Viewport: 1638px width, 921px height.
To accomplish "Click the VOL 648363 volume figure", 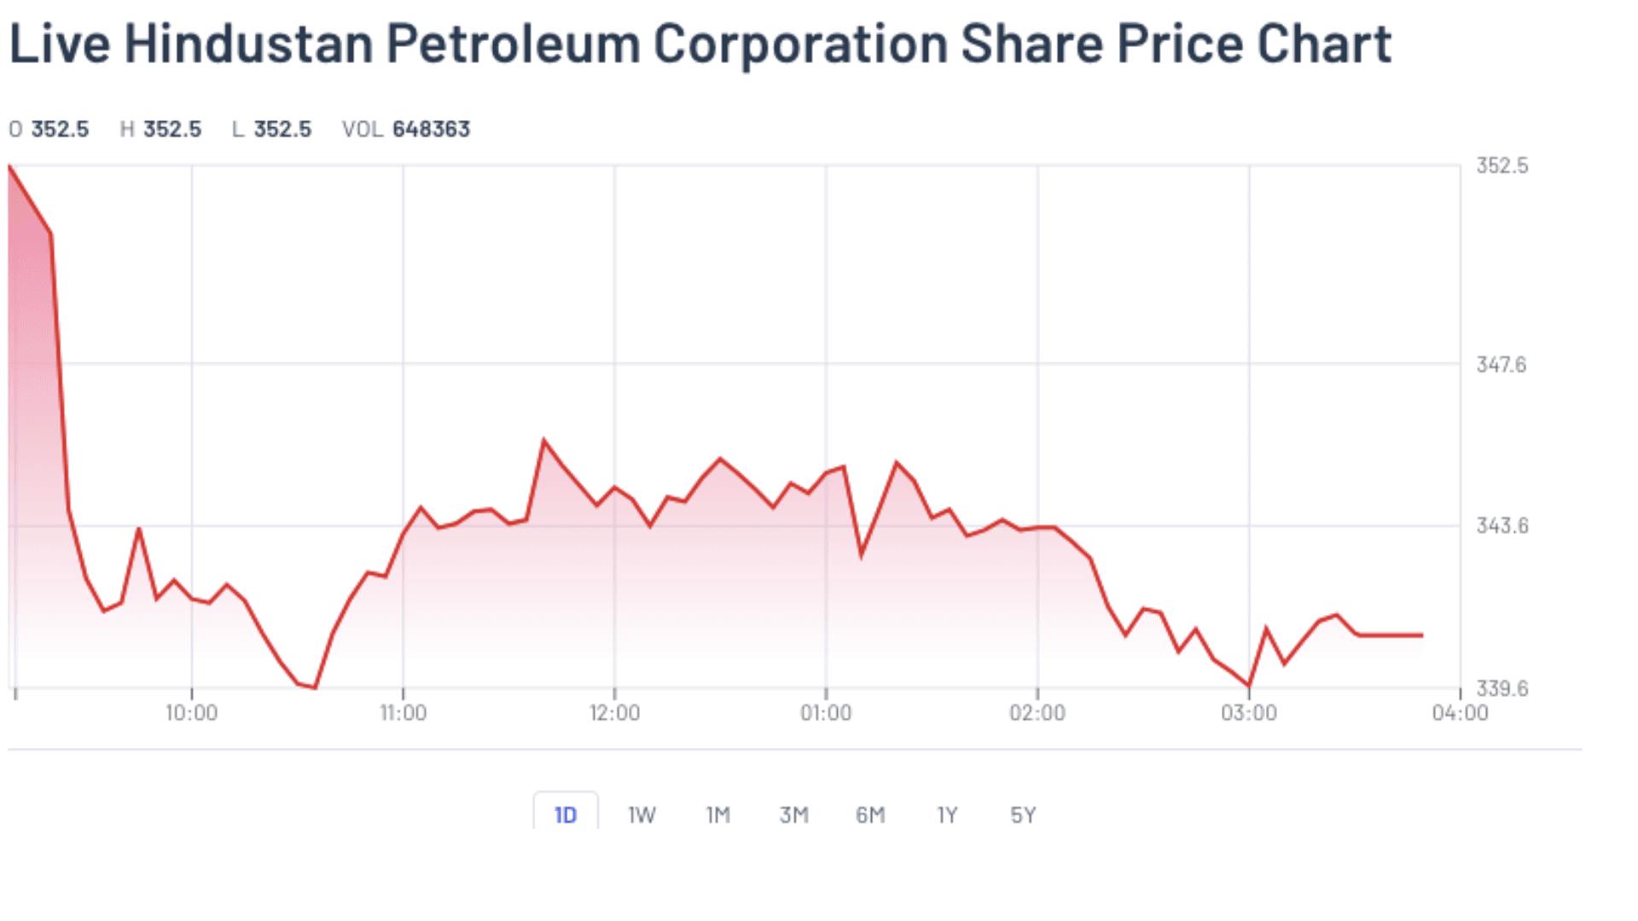I will pyautogui.click(x=406, y=130).
